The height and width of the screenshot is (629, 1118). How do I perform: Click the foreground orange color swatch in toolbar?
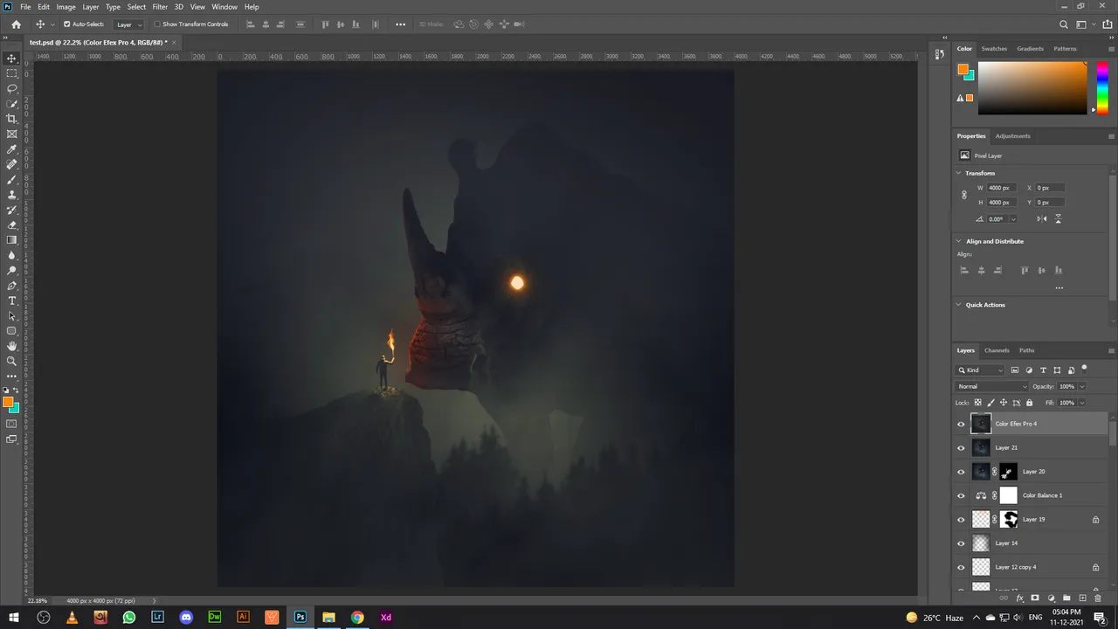pos(8,403)
